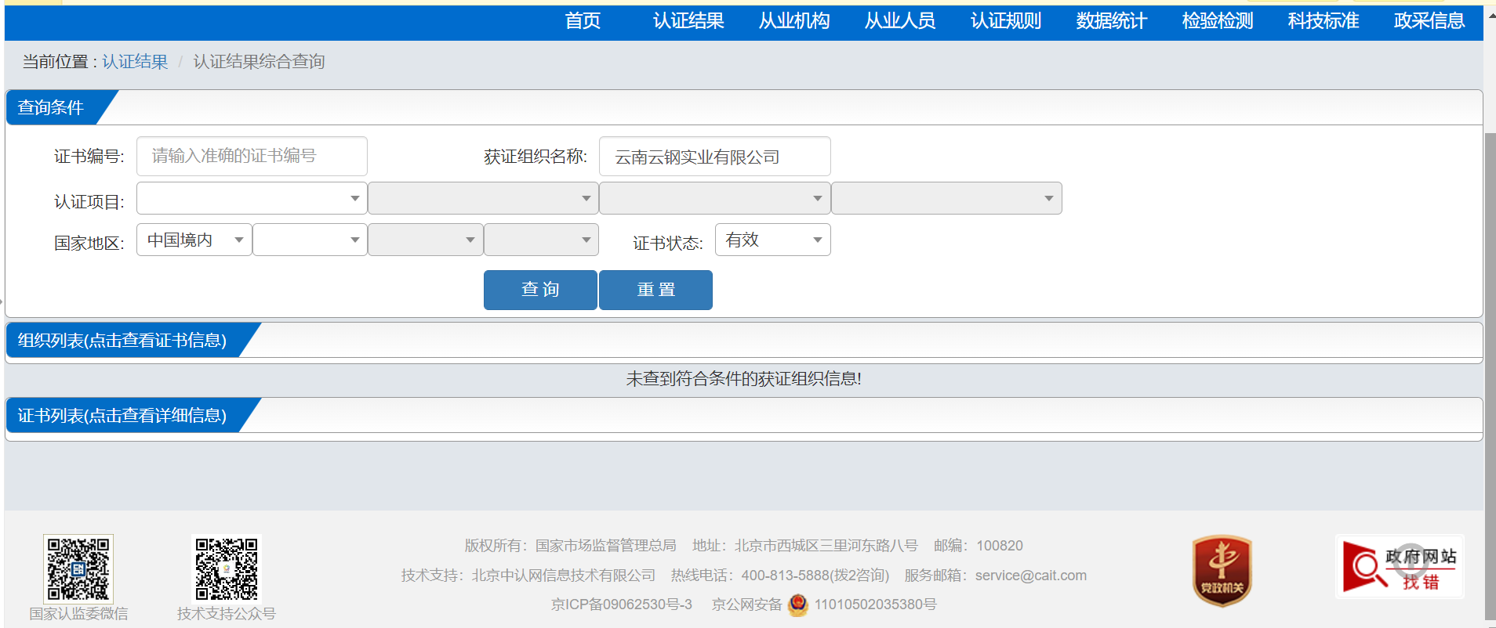
Task: Open the 政采信息 navigation item
Action: (1429, 21)
